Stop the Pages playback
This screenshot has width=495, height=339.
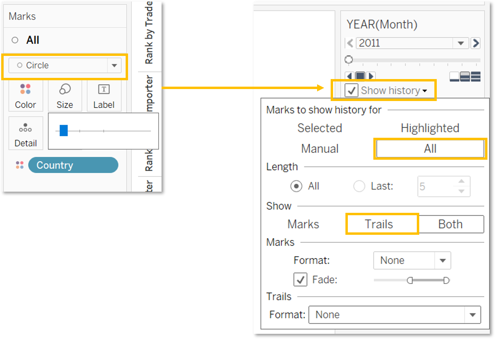(360, 76)
